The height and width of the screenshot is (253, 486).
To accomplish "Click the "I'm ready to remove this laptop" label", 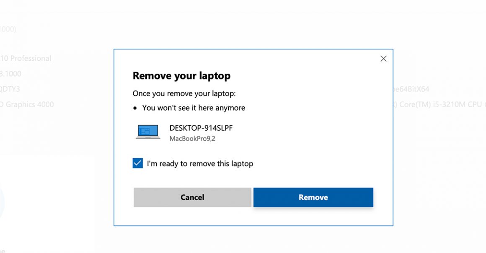I will coord(200,164).
